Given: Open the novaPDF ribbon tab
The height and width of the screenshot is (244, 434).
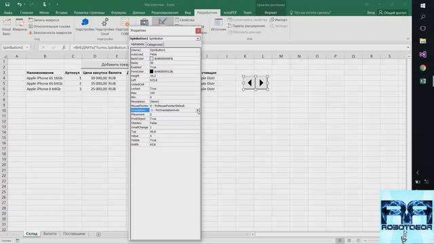Looking at the screenshot, I should coord(230,13).
